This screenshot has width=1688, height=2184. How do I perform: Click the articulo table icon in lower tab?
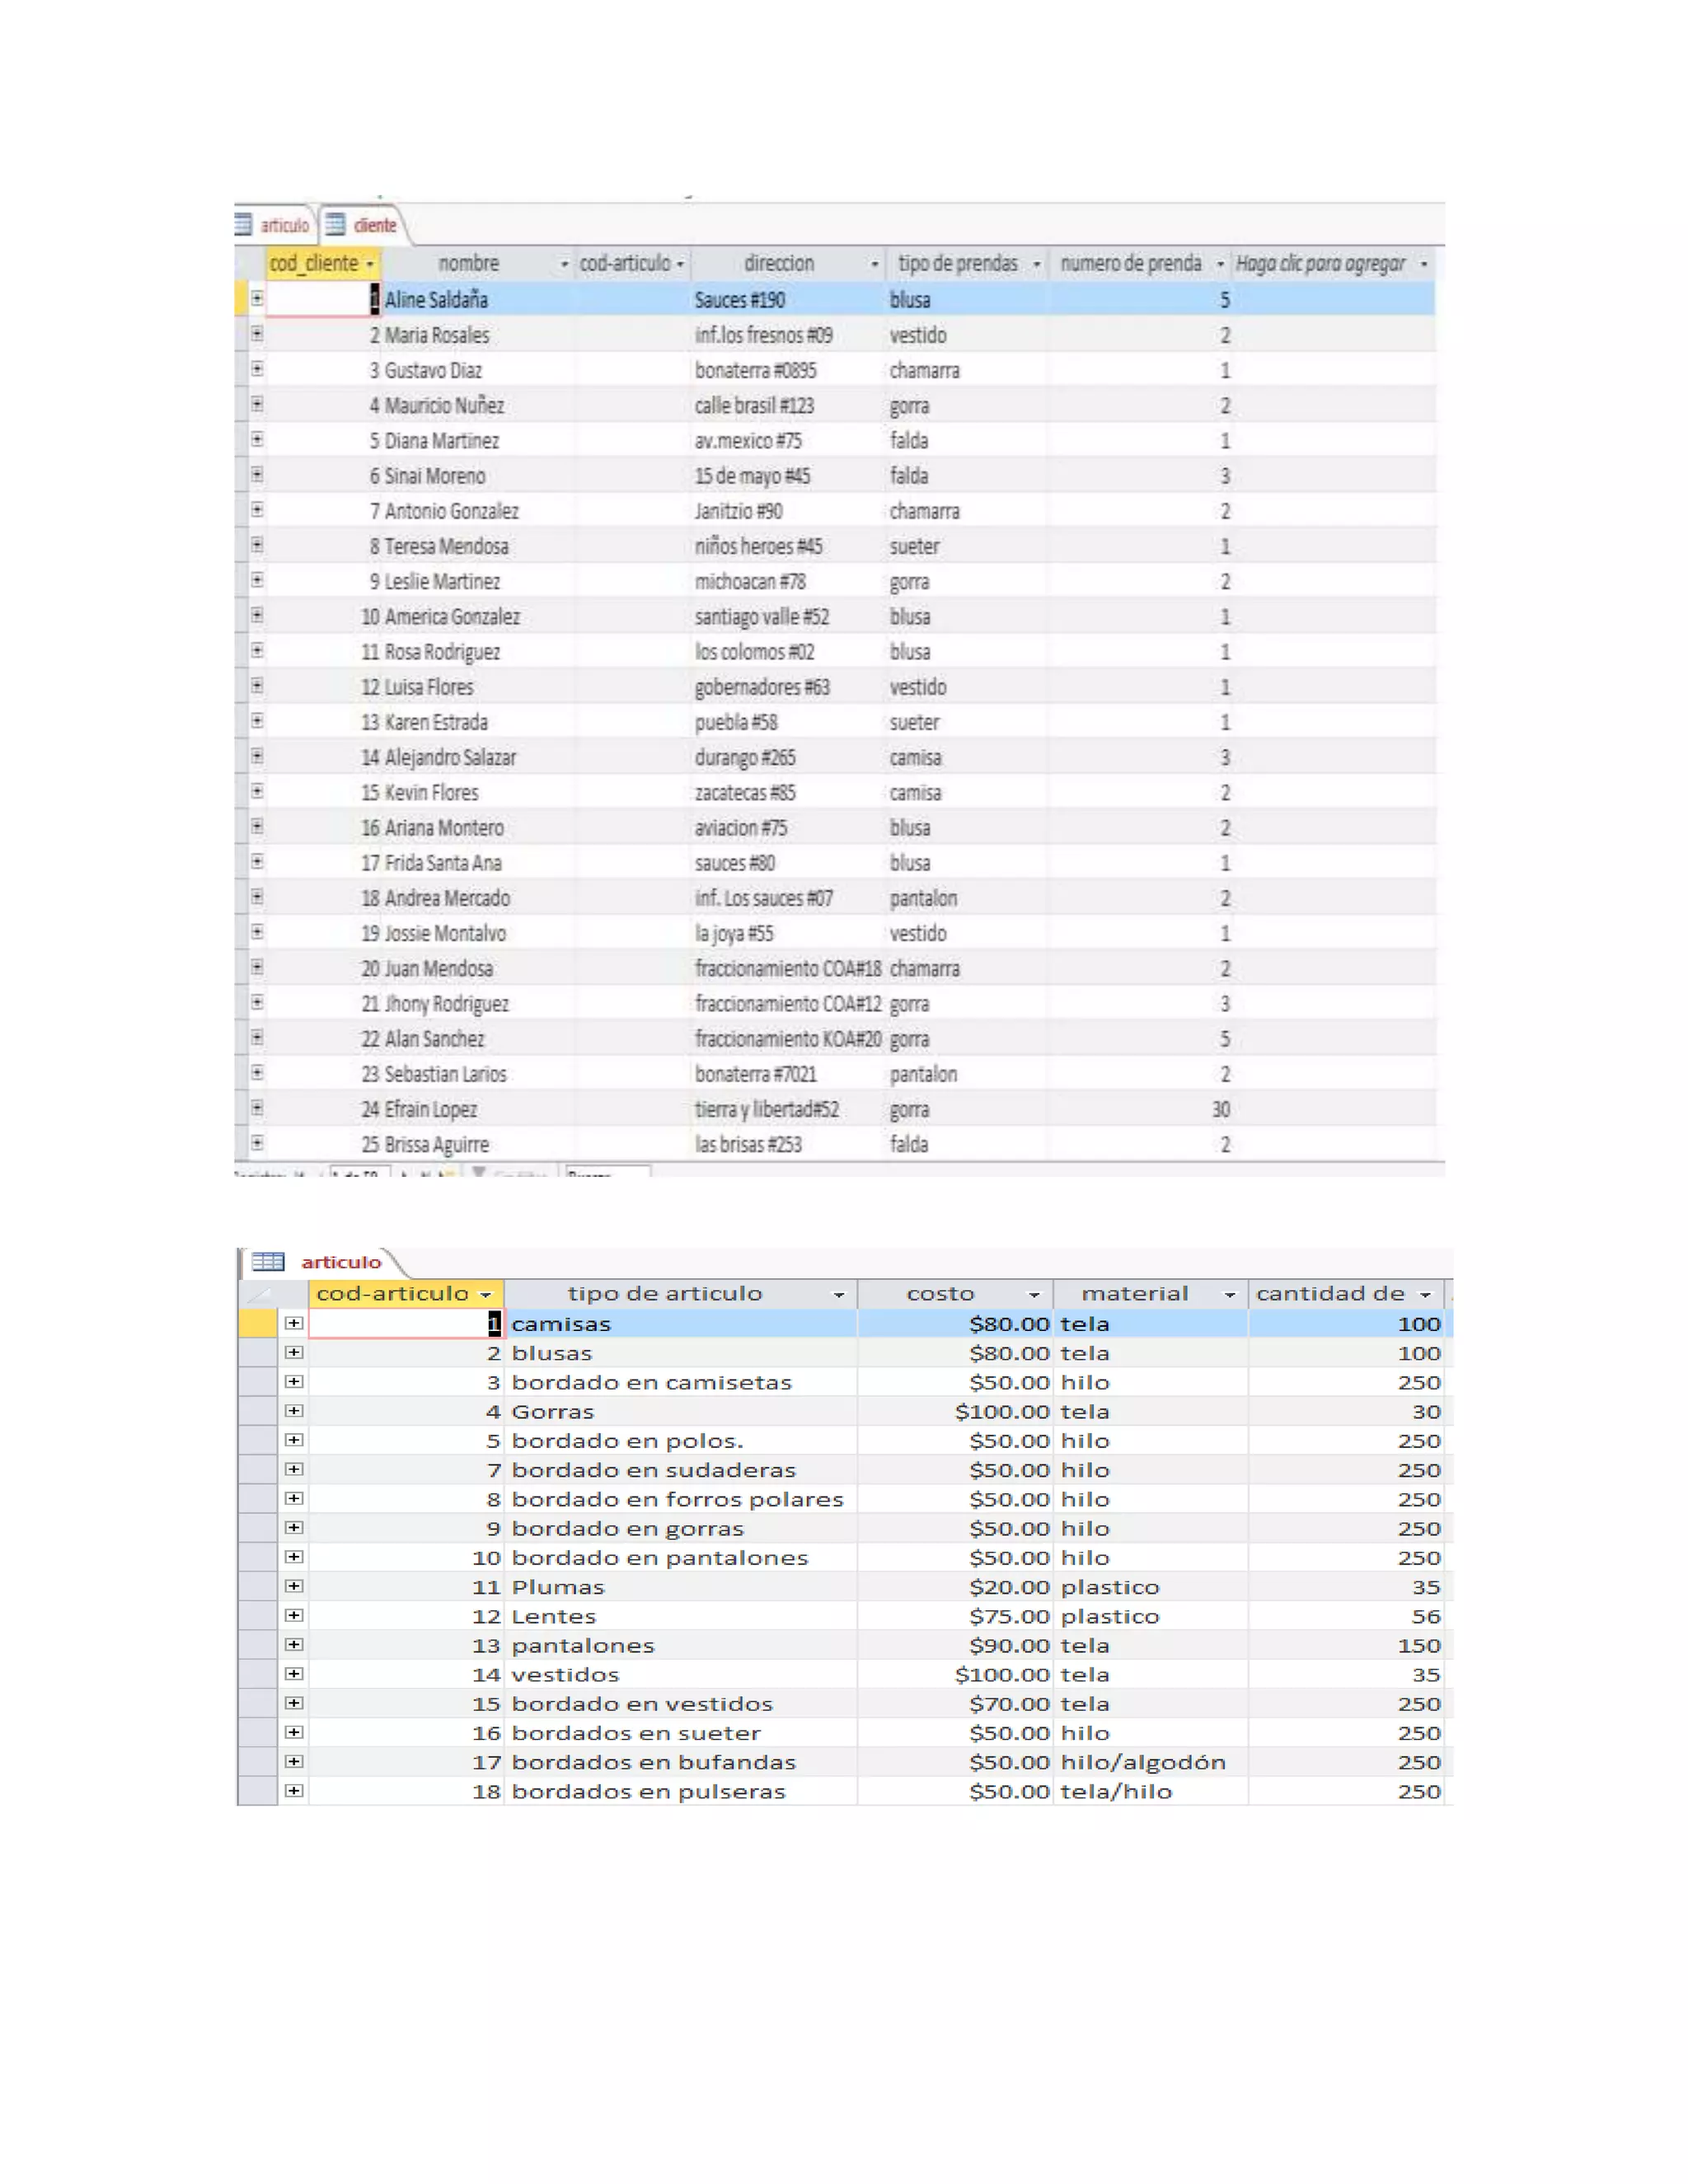click(267, 1261)
